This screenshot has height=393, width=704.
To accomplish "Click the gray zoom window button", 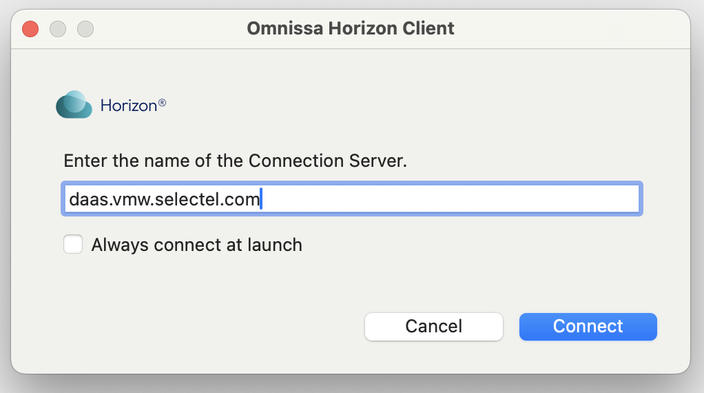I will 85,29.
